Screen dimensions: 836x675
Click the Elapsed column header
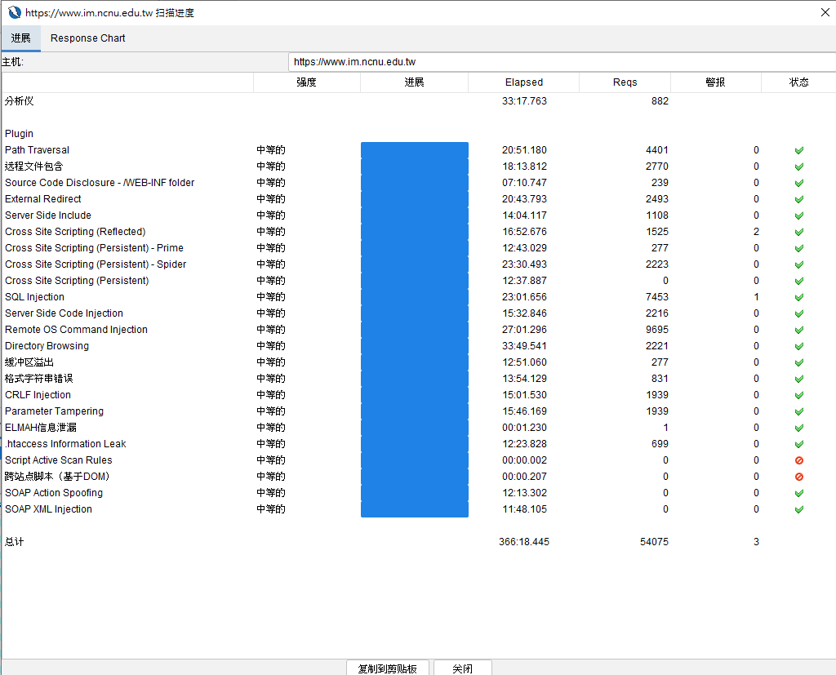[524, 82]
